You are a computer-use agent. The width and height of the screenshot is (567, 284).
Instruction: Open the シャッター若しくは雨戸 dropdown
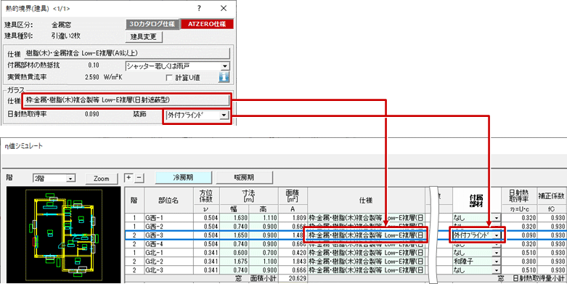click(x=226, y=66)
